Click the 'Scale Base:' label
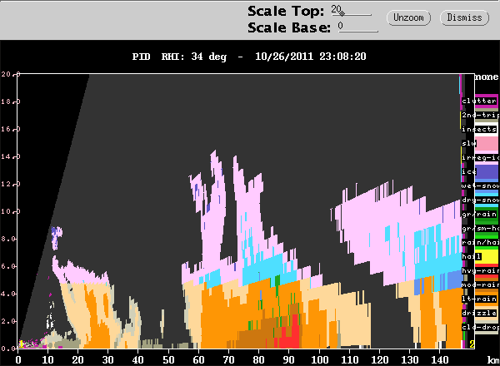500x366 pixels. (289, 27)
